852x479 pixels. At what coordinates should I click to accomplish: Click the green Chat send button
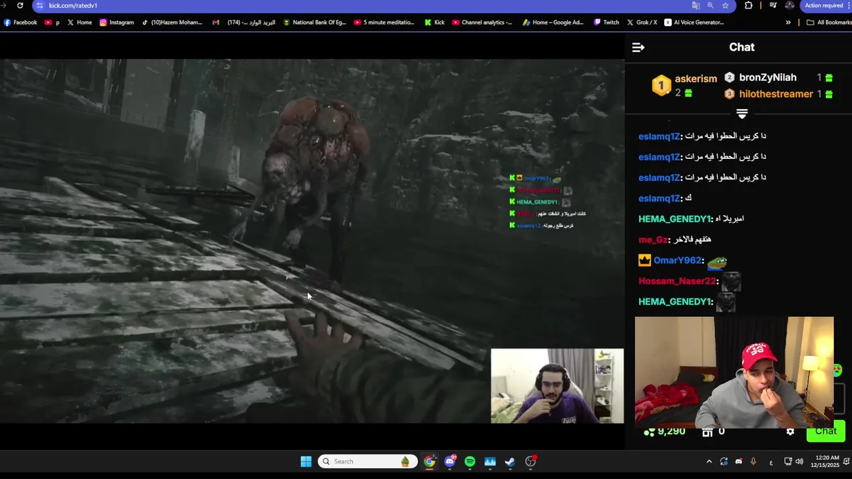tap(825, 431)
